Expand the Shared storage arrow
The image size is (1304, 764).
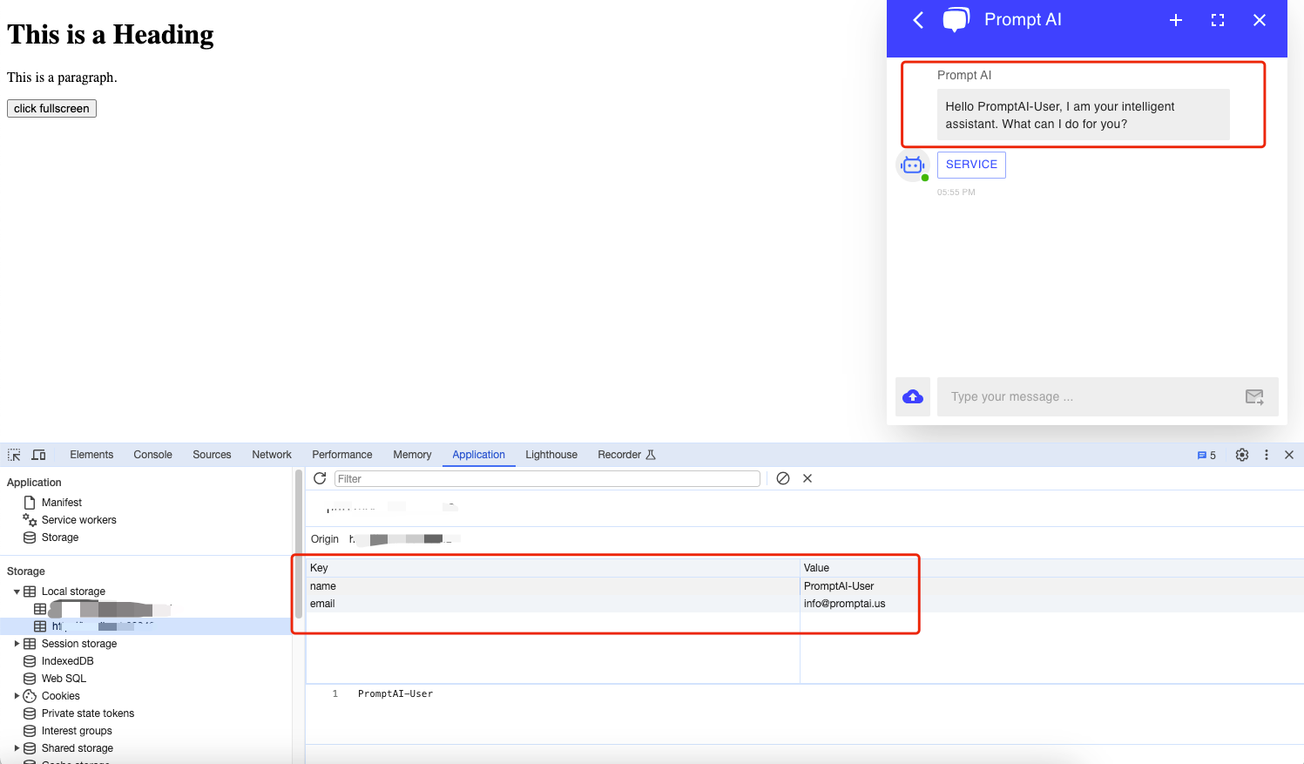click(x=17, y=748)
